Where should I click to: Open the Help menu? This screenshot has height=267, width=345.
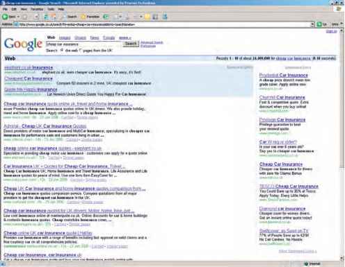coord(61,9)
